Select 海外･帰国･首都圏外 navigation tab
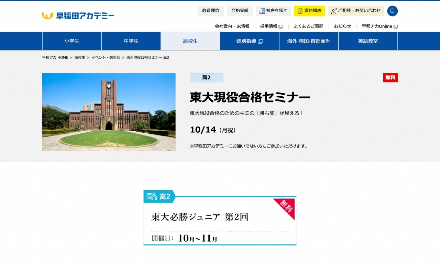This screenshot has width=440, height=264. point(309,41)
